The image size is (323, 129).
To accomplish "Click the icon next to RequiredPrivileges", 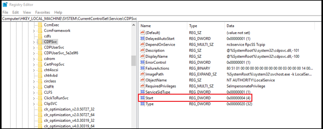I will click(143, 86).
